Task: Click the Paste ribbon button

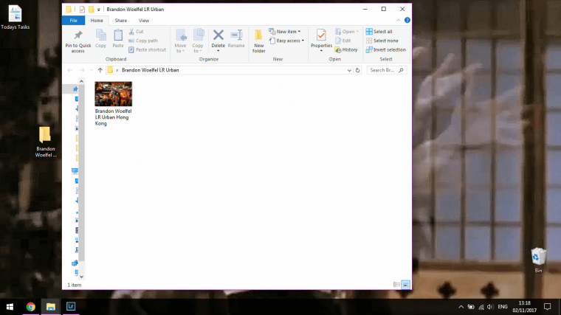Action: [117, 38]
